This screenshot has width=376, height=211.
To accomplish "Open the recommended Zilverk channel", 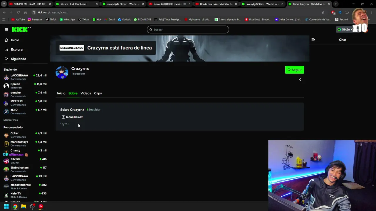I will [25, 161].
